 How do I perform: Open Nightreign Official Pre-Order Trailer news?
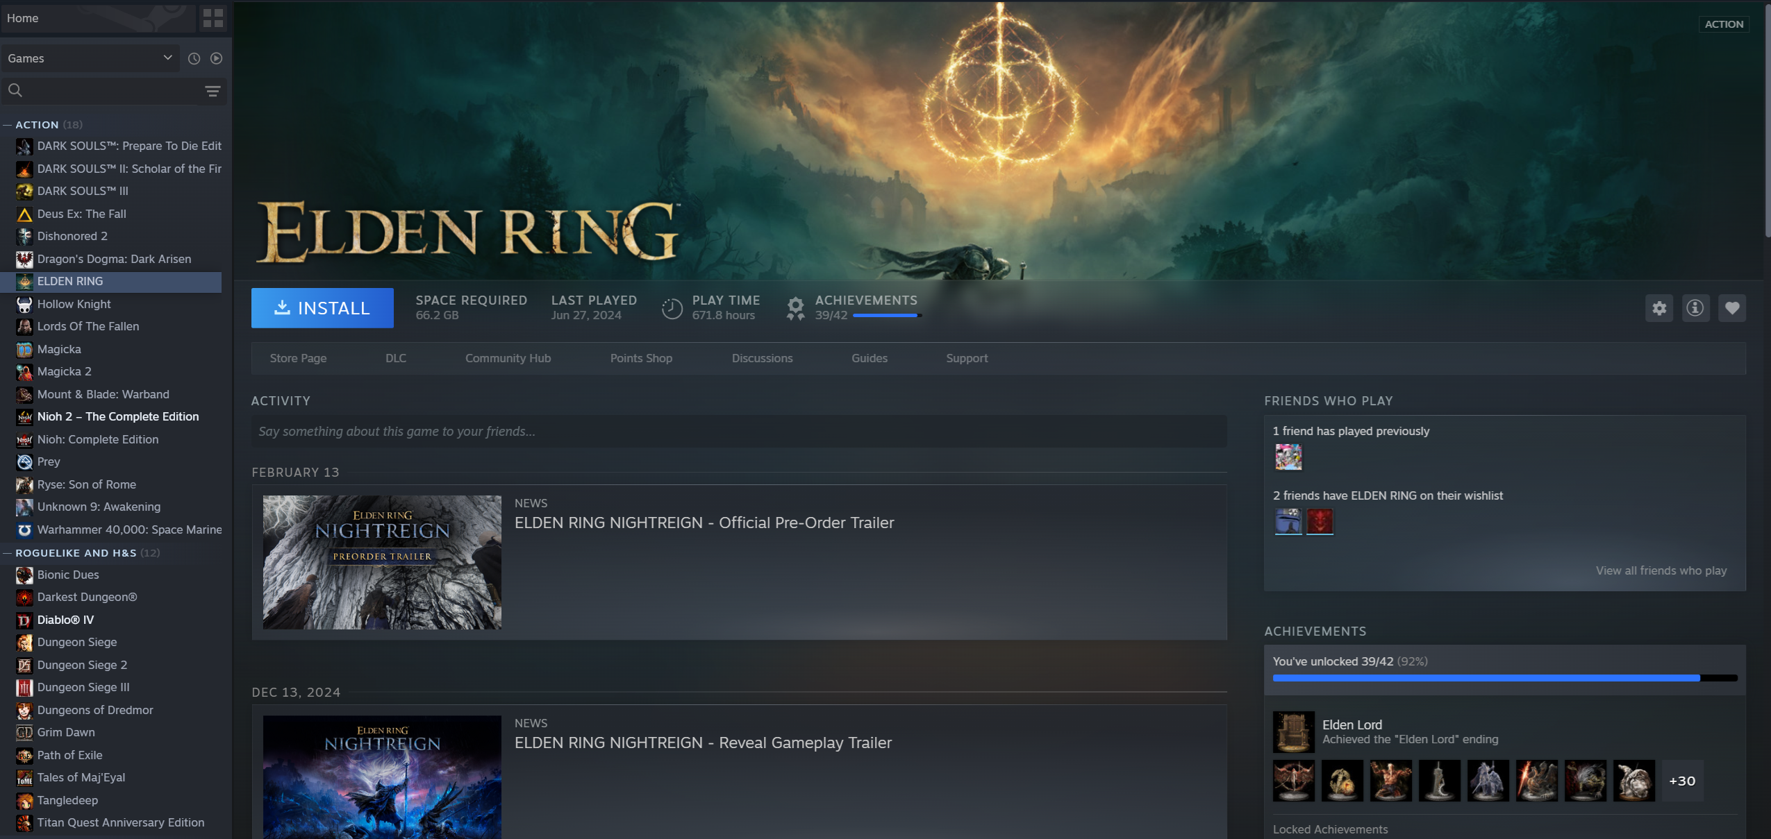pos(704,523)
